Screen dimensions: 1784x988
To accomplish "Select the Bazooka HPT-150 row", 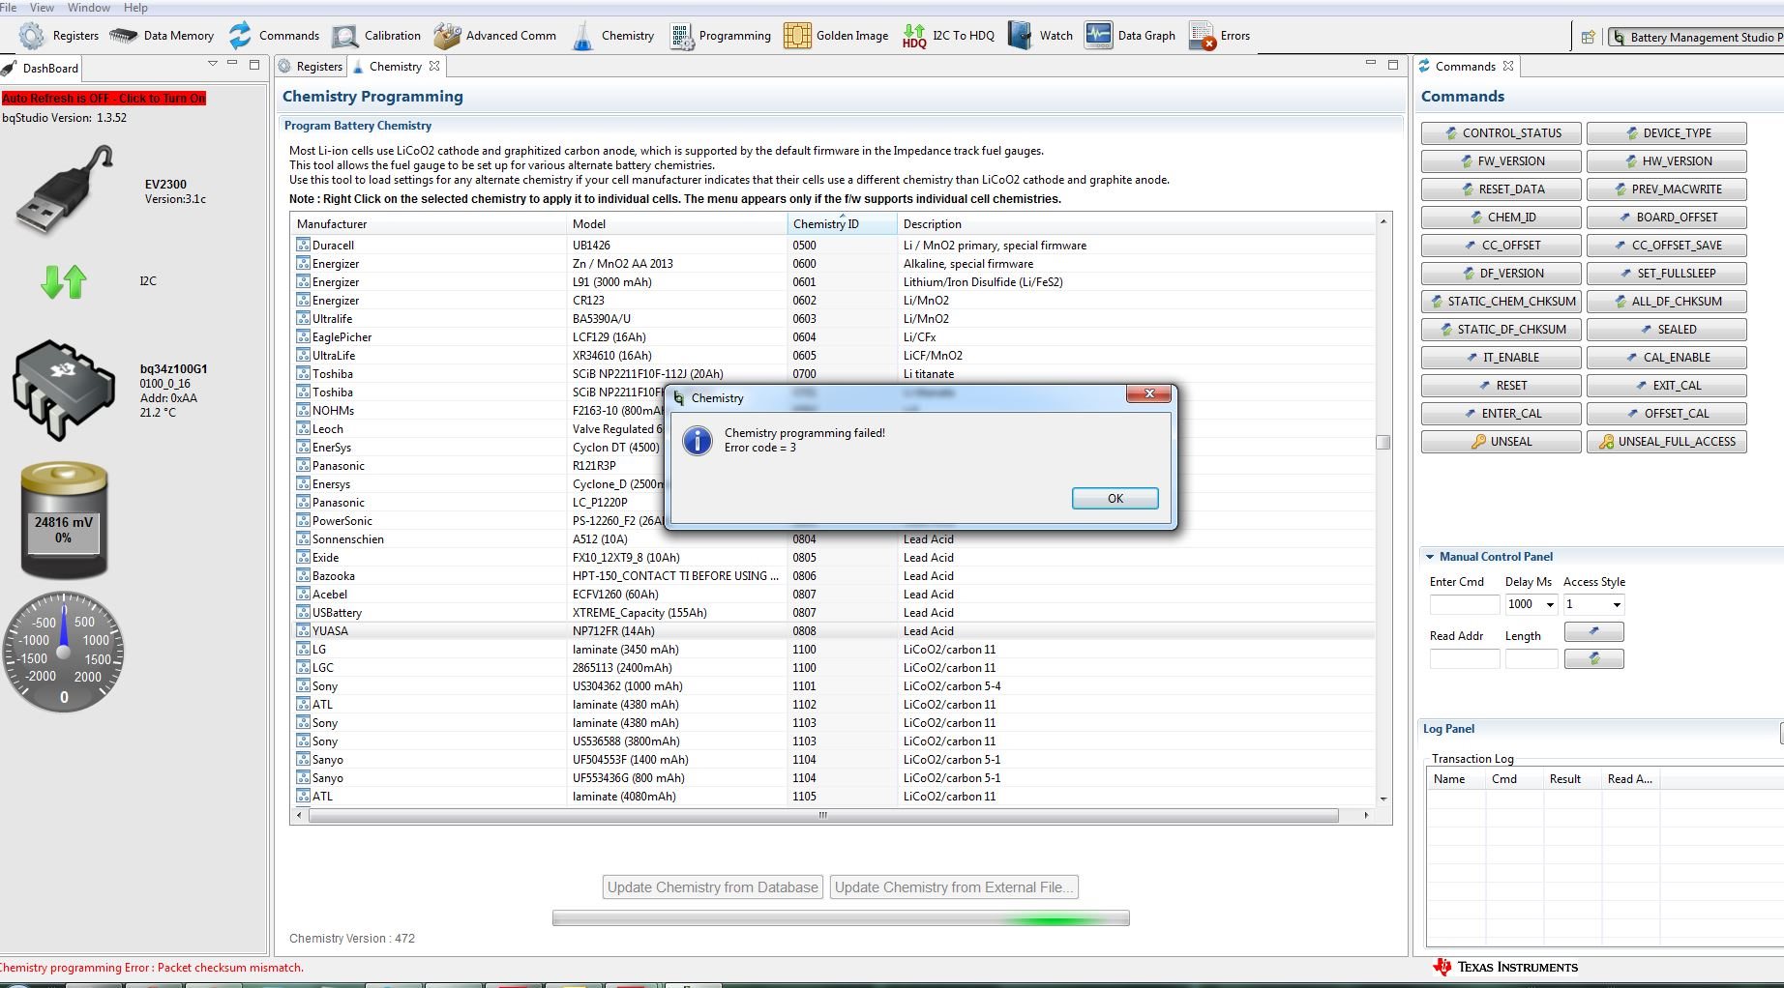I will (x=833, y=576).
